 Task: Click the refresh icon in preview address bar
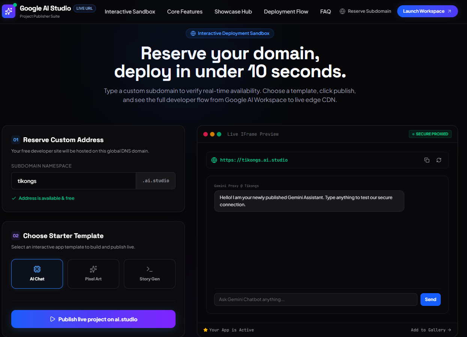click(439, 160)
